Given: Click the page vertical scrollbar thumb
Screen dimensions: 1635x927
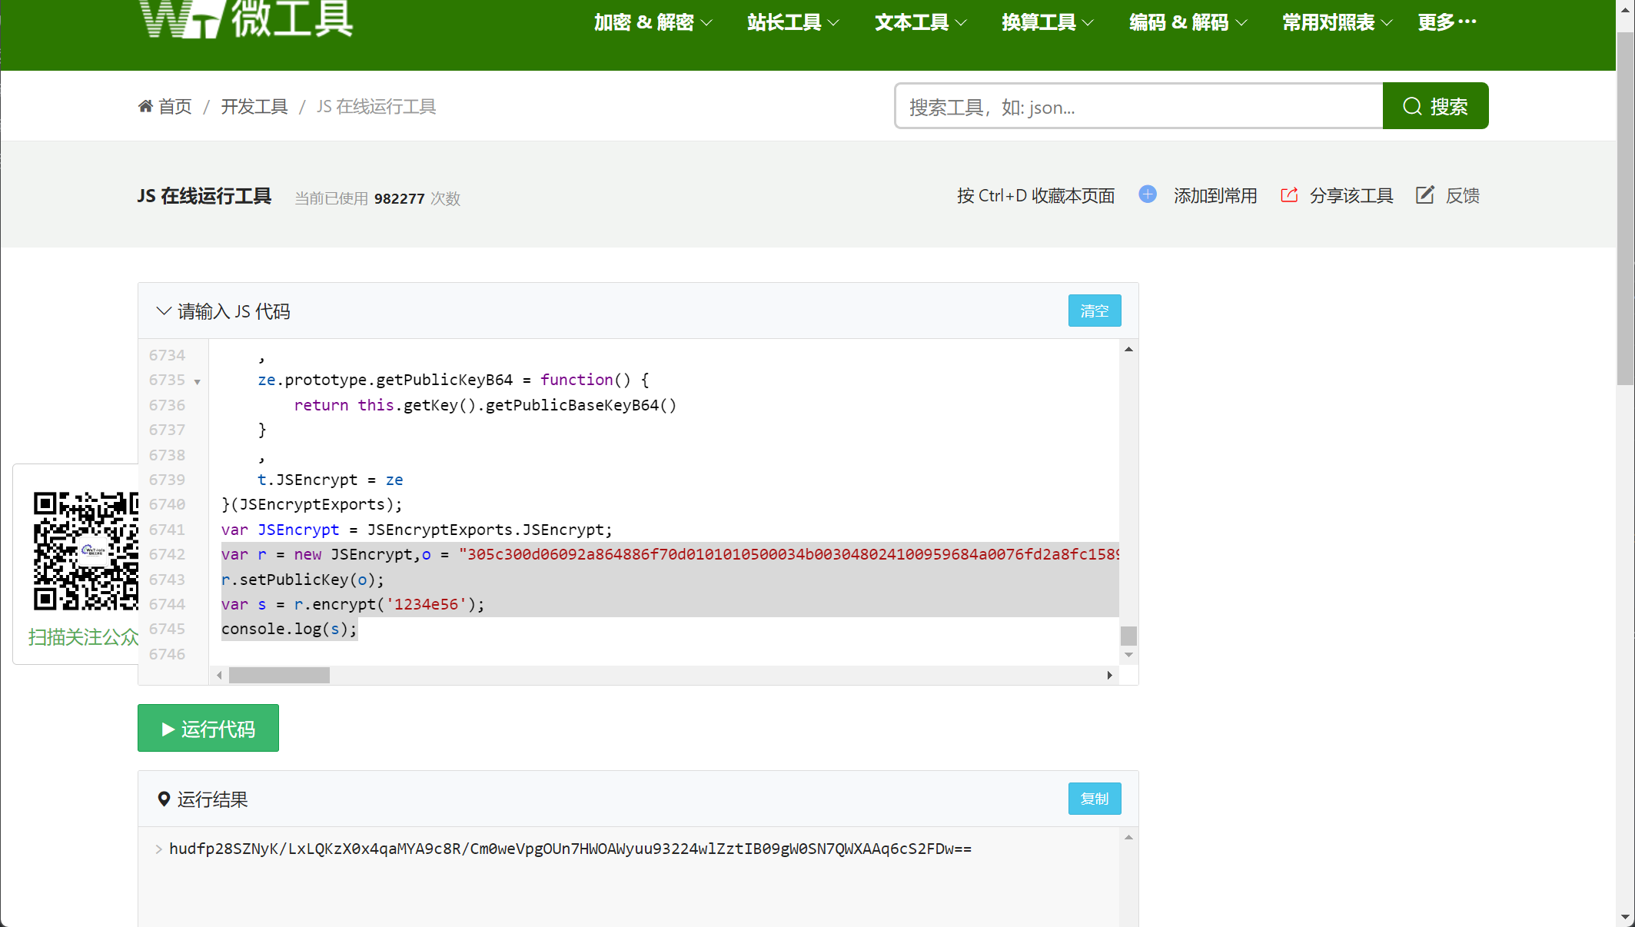Looking at the screenshot, I should click(1625, 208).
